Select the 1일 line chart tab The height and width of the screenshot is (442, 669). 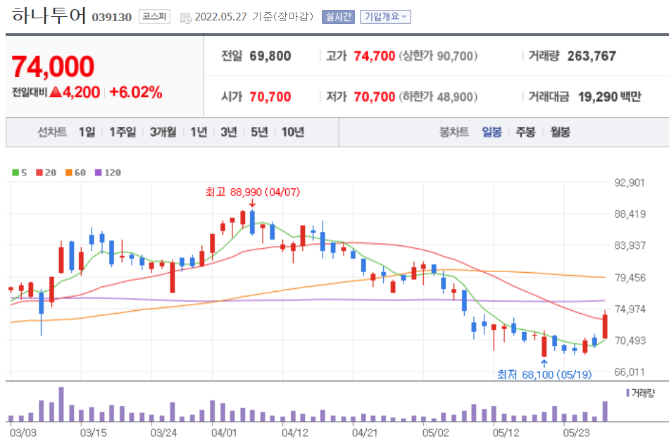pos(87,132)
